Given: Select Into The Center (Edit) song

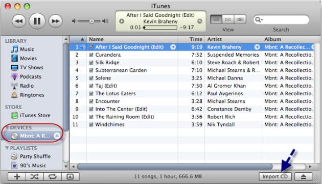Looking at the screenshot, I should pyautogui.click(x=121, y=109).
